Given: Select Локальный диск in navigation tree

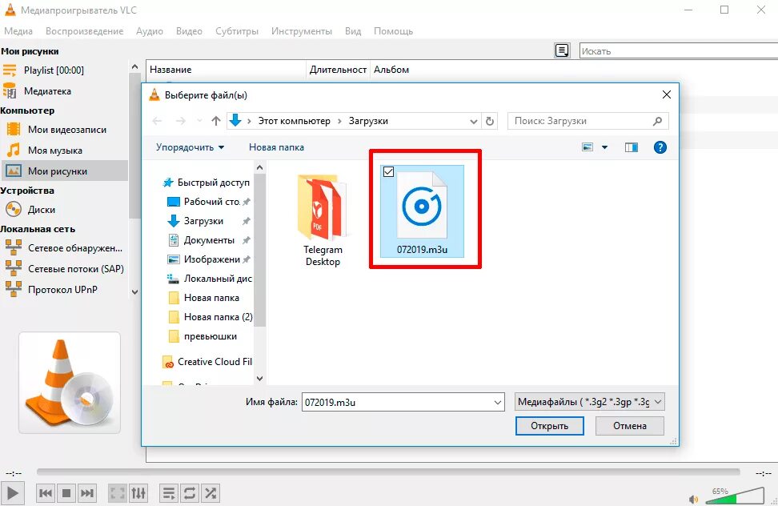Looking at the screenshot, I should click(x=209, y=279).
